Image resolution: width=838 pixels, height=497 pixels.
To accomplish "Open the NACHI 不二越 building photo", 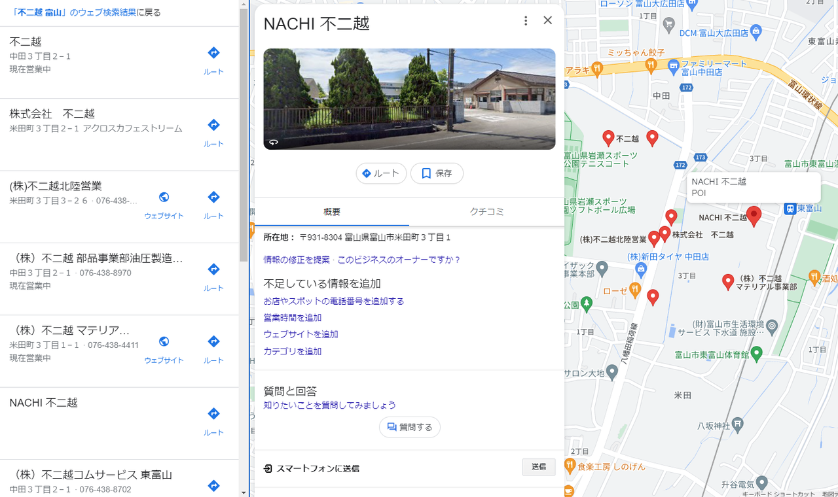I will click(x=409, y=99).
